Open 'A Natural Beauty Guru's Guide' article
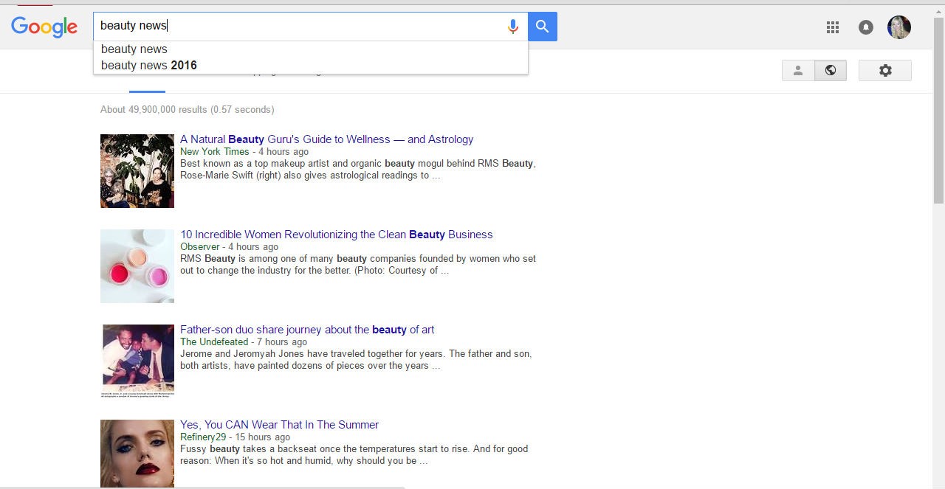Screen dimensions: 945x489 click(326, 139)
